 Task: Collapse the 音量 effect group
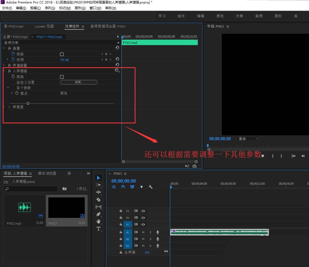(x=4, y=48)
